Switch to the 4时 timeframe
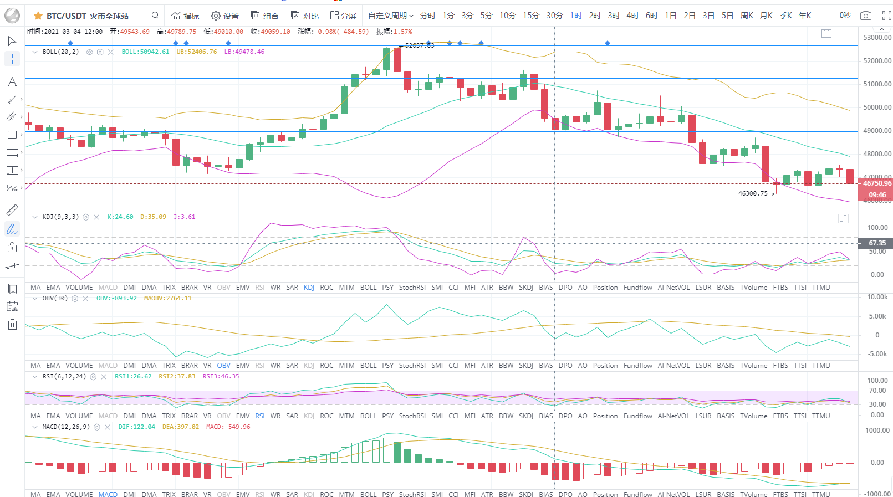893x497 pixels. pos(632,16)
